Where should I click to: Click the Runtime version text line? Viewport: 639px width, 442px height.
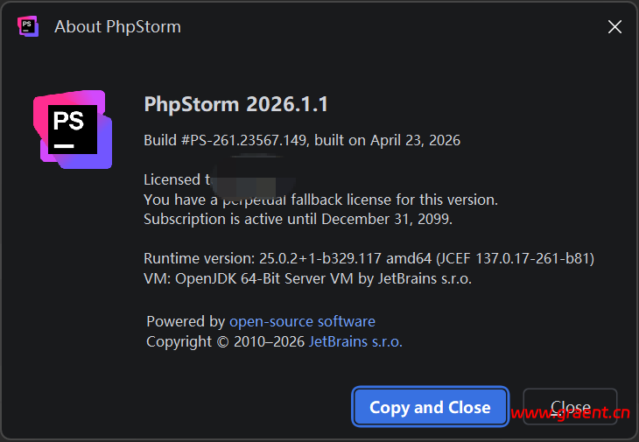[369, 258]
